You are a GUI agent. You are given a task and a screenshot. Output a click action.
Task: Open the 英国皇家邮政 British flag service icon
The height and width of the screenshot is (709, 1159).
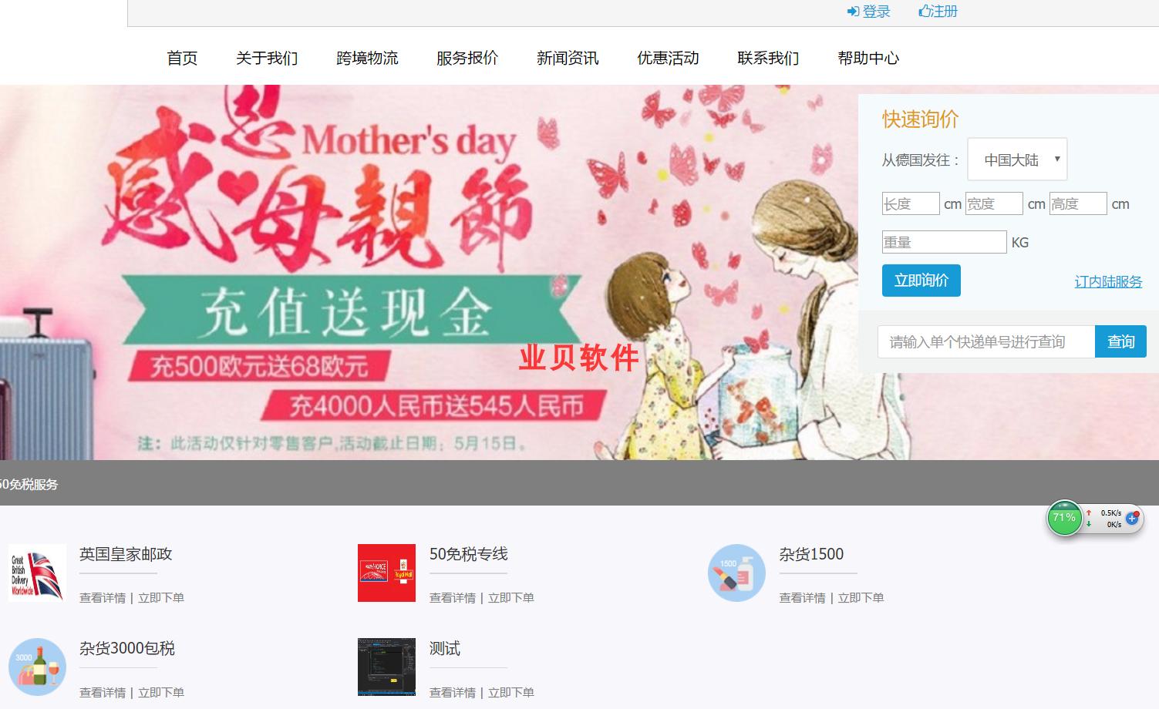click(37, 573)
